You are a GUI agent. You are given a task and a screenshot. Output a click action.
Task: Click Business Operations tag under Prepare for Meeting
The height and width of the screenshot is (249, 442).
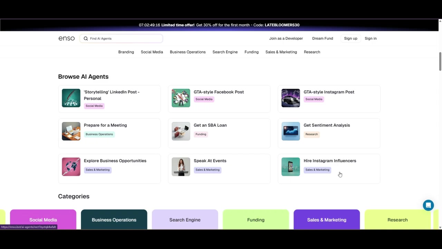[99, 134]
